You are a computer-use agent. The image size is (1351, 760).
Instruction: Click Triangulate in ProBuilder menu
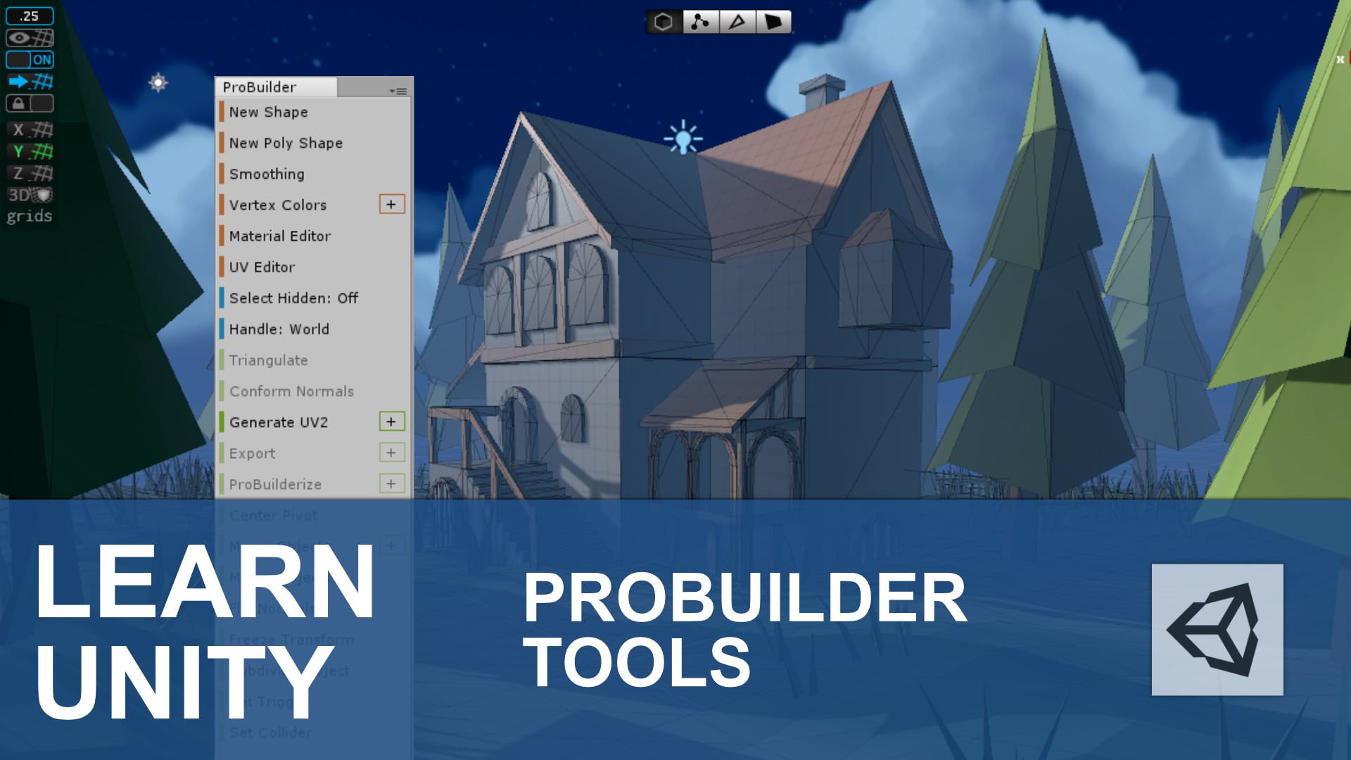[x=268, y=359]
